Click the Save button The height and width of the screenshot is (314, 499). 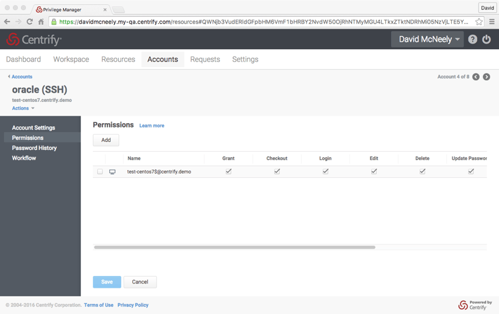(107, 282)
